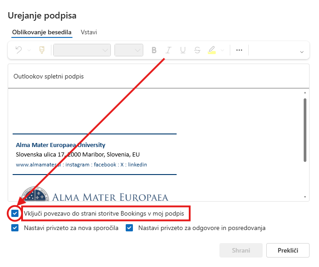The width and height of the screenshot is (319, 267).
Task: Open the undo history dropdown arrow
Action: (x=29, y=50)
